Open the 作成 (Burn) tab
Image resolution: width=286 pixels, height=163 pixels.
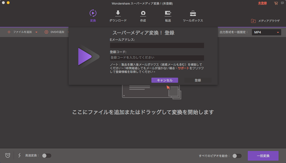(143, 16)
